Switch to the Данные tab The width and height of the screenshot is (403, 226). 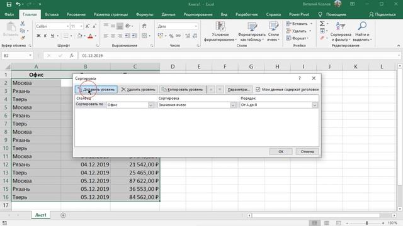click(168, 14)
